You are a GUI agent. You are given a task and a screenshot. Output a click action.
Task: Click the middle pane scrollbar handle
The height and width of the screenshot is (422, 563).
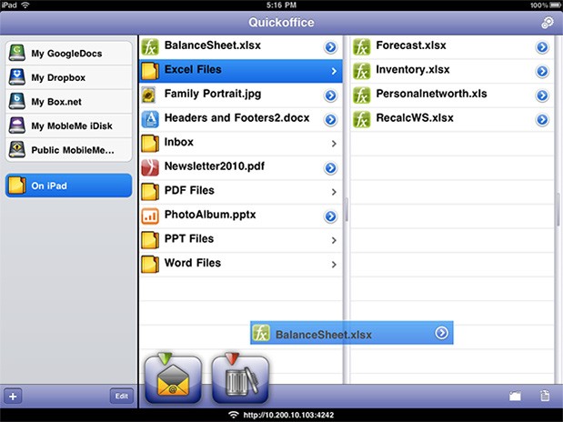(347, 209)
